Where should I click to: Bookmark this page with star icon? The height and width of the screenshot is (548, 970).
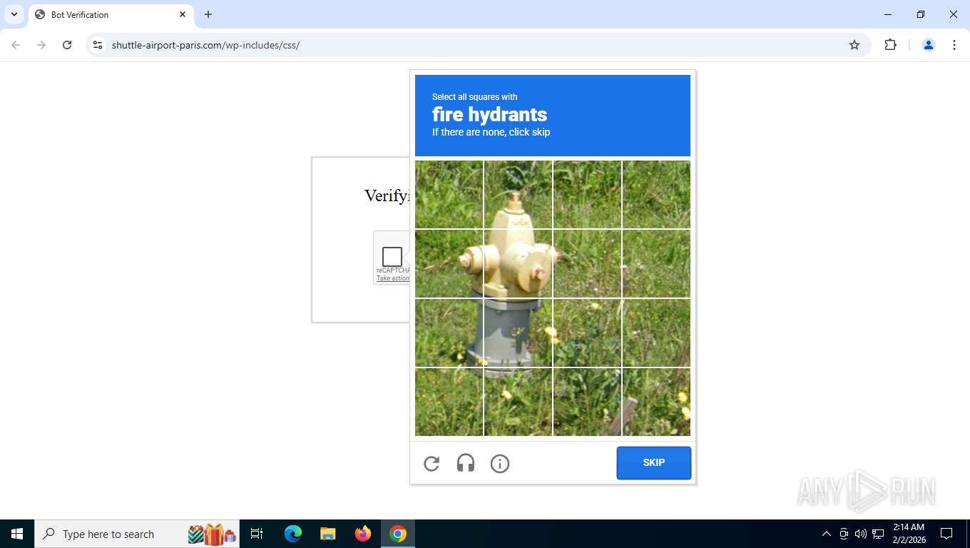tap(854, 45)
